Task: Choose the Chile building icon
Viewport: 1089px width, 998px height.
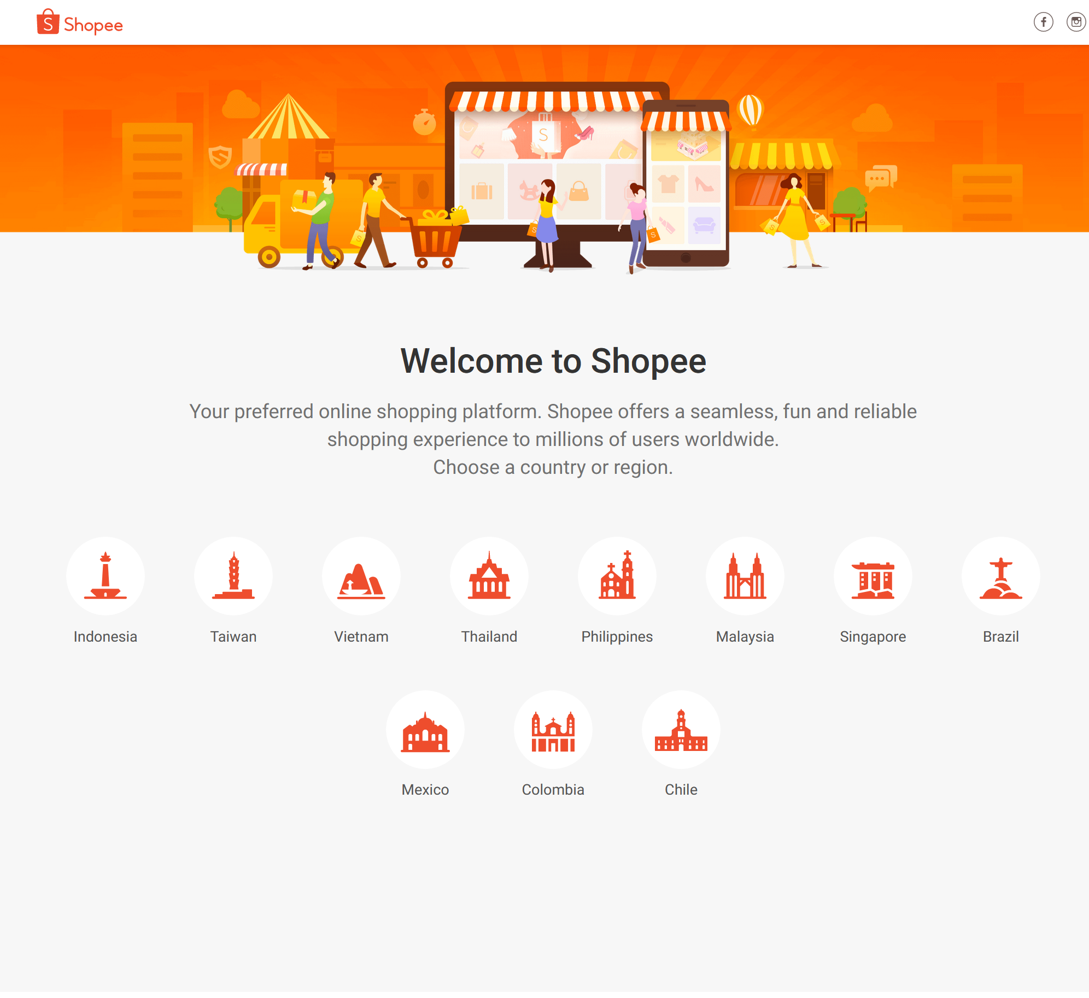Action: [681, 730]
